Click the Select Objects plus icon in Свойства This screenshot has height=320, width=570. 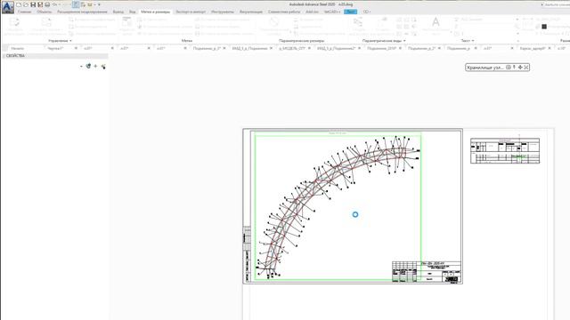(x=95, y=66)
